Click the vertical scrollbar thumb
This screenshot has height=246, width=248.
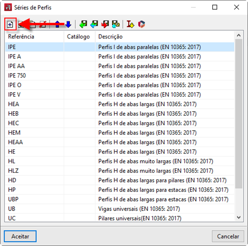pos(239,114)
